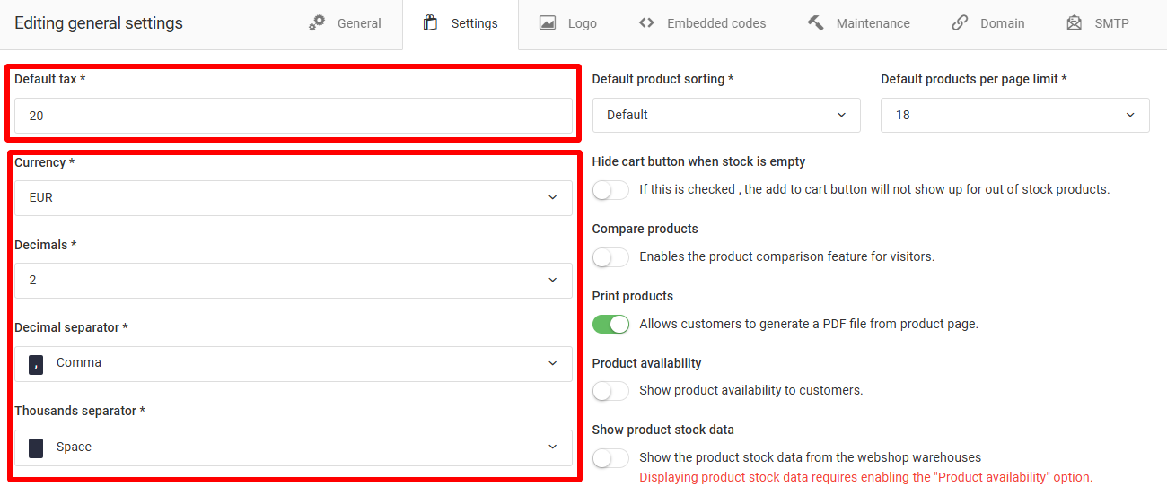This screenshot has height=495, width=1167.
Task: Click the red Product availability requirement warning text
Action: tap(865, 477)
